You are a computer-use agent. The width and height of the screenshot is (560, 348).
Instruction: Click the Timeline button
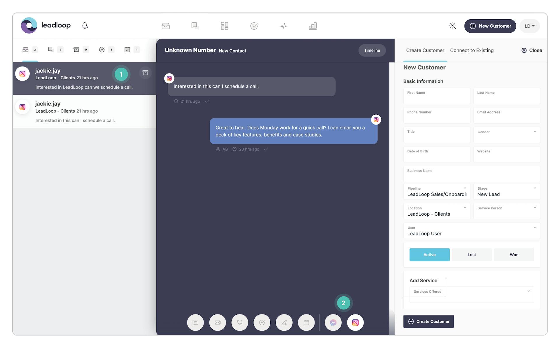click(372, 50)
